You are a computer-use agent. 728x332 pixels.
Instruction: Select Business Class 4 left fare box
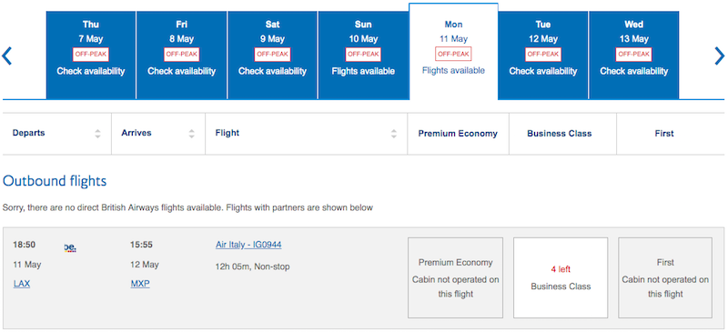click(x=561, y=277)
